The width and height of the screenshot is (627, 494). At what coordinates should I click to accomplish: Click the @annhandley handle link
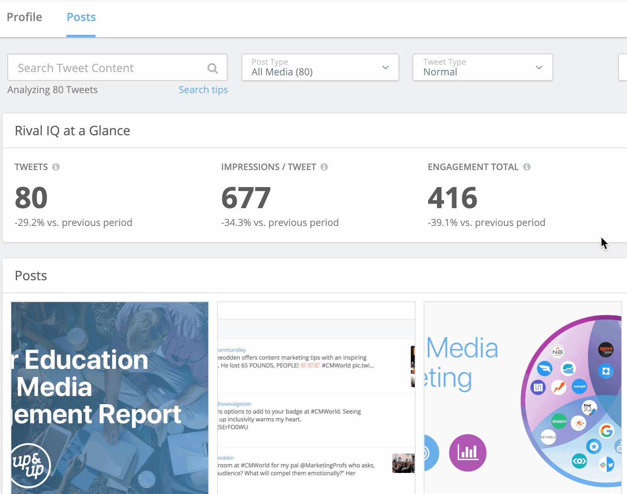point(232,350)
